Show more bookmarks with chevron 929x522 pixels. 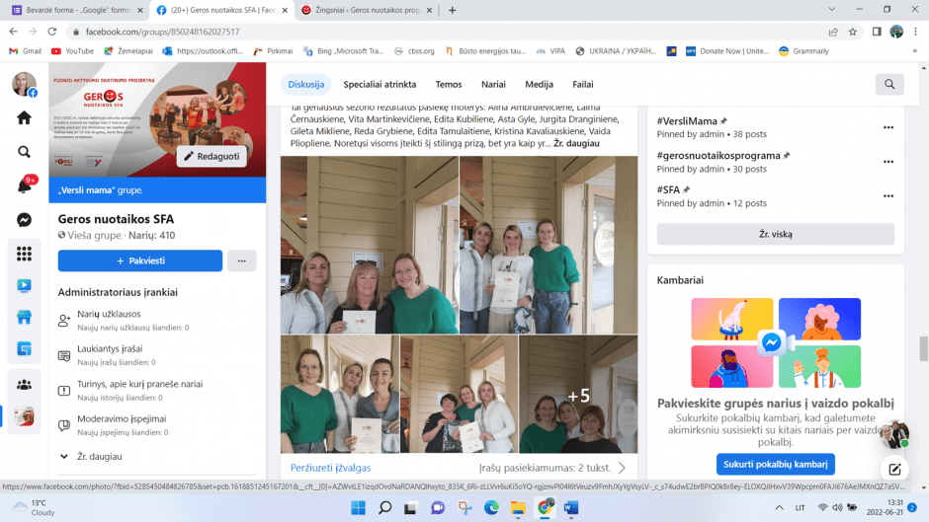915,51
